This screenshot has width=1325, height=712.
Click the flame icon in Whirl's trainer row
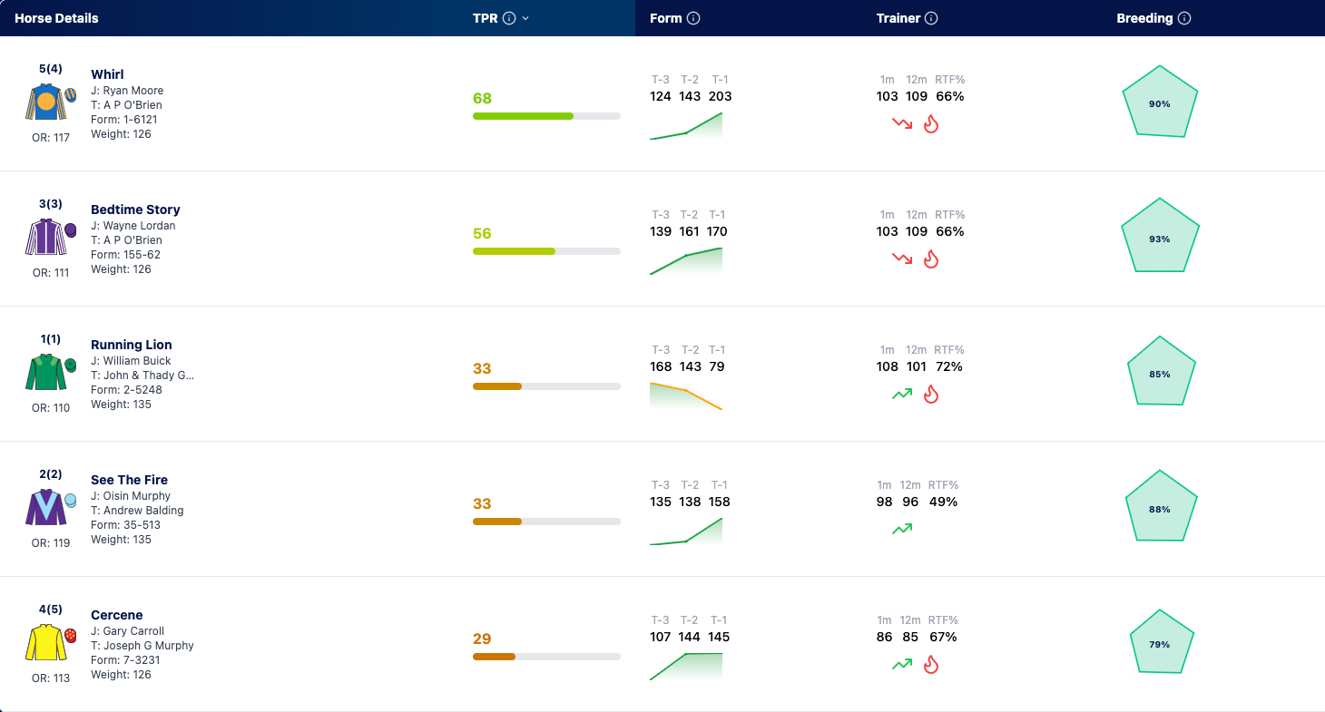pos(930,124)
